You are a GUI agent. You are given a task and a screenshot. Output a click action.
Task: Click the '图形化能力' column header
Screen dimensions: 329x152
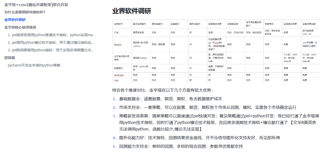(197, 24)
